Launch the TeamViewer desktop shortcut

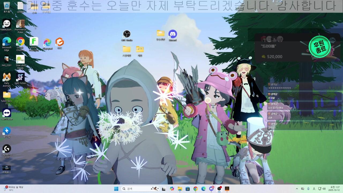[7, 114]
